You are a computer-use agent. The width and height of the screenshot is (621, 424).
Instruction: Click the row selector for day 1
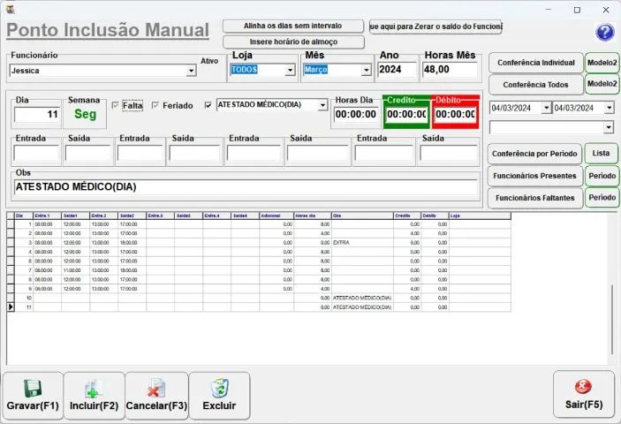tap(11, 224)
